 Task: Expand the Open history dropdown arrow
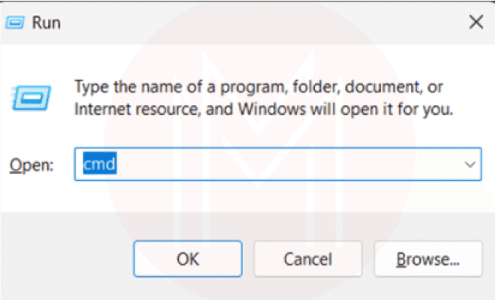click(x=470, y=164)
